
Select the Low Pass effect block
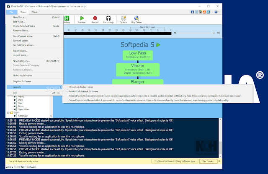(x=138, y=55)
